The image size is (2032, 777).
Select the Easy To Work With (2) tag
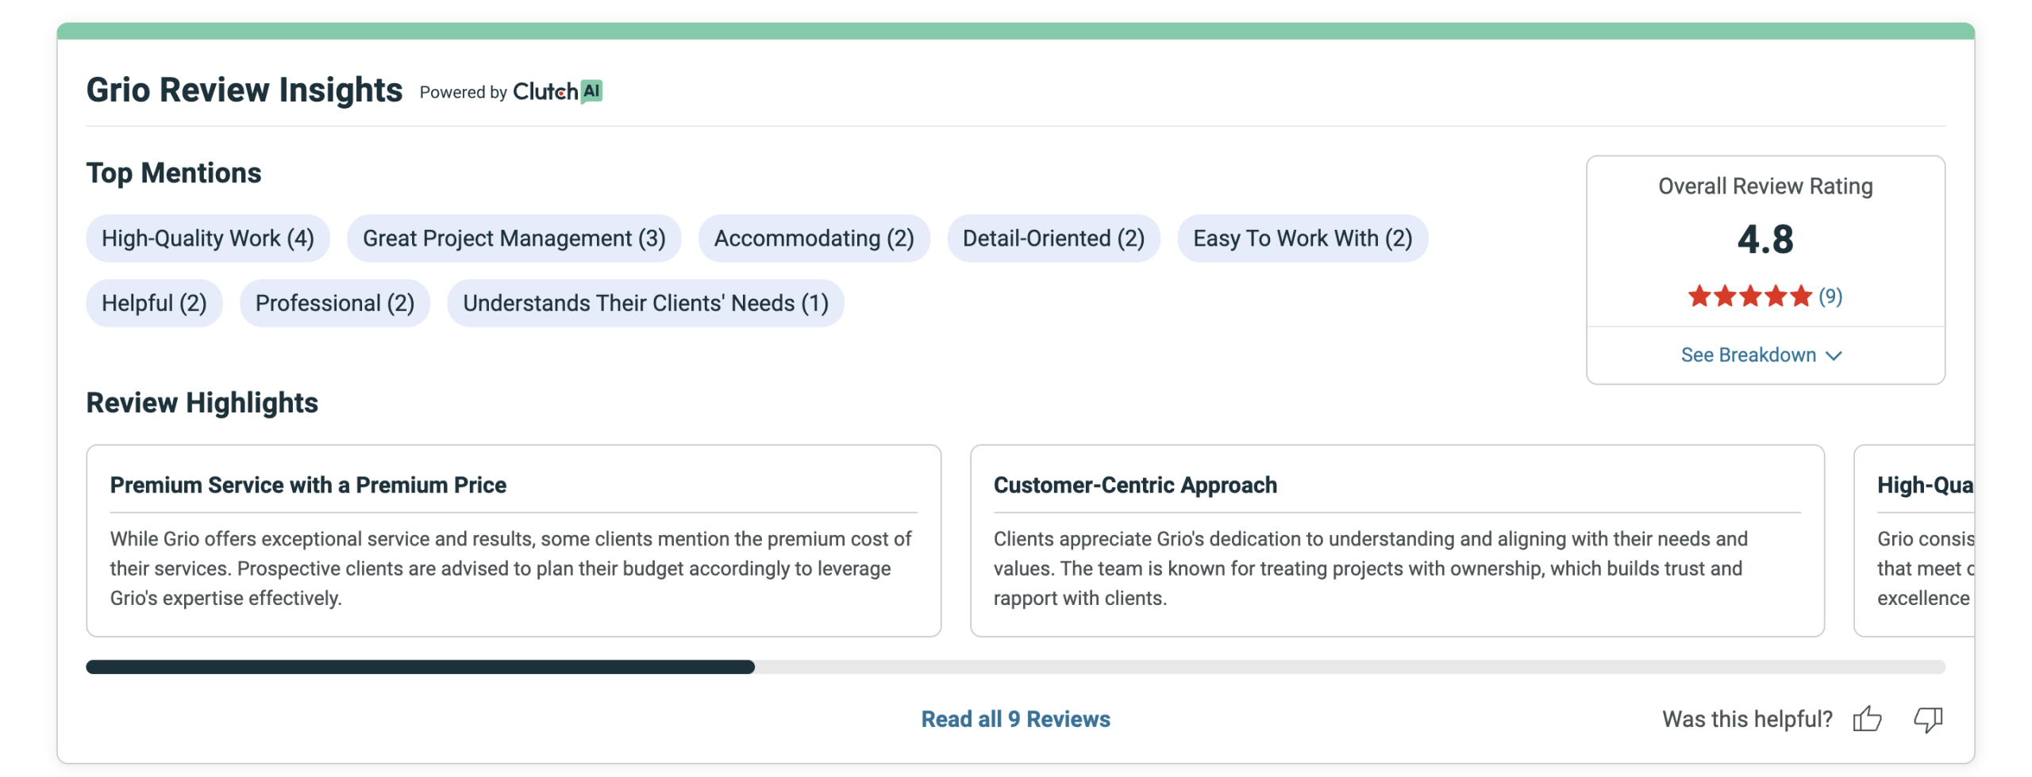pyautogui.click(x=1302, y=239)
